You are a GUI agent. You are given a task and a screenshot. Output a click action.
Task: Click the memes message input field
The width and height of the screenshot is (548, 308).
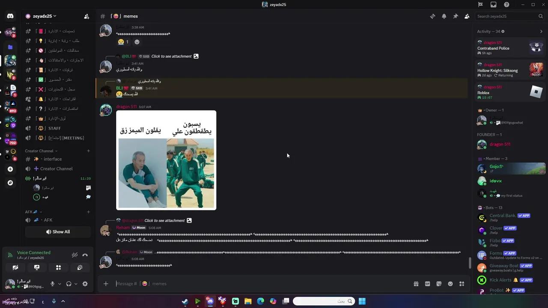(261, 284)
